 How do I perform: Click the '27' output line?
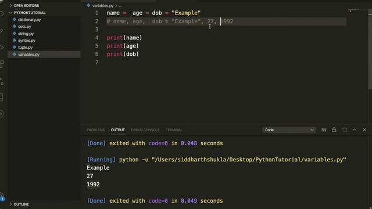pos(90,176)
